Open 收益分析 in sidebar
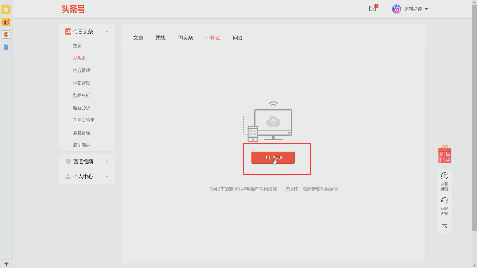The image size is (477, 268). [x=81, y=108]
